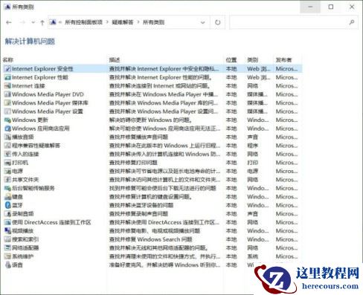Click the 网络适配器 icon

click(8, 247)
